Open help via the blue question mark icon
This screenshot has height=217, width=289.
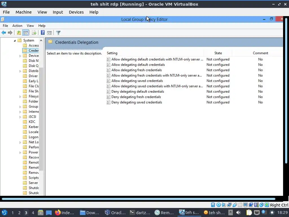(x=43, y=33)
